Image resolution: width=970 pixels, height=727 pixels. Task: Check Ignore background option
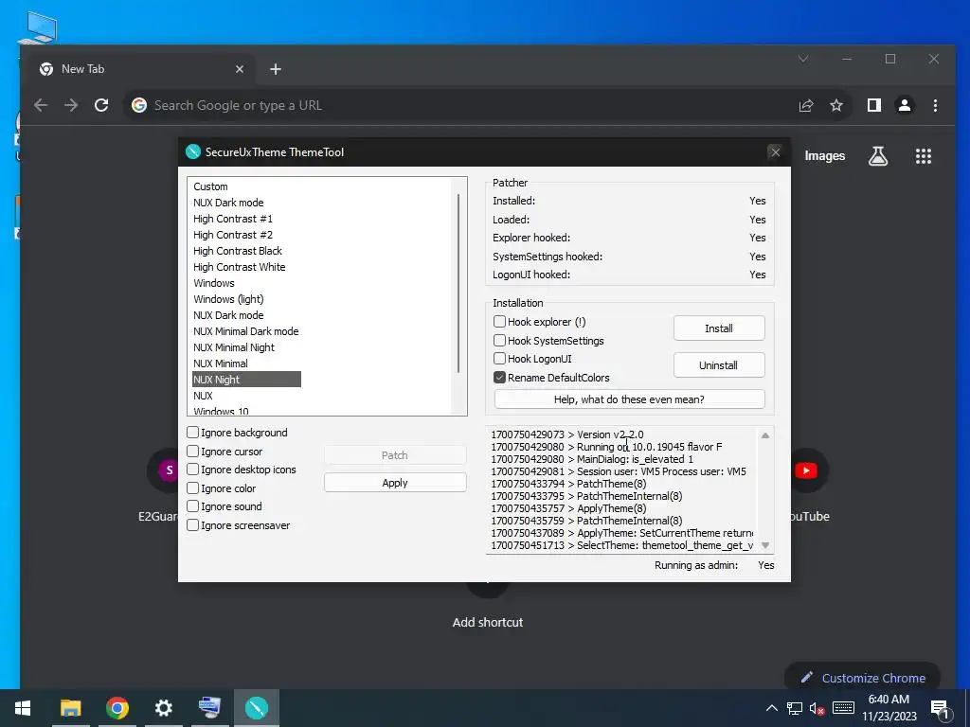pos(193,432)
